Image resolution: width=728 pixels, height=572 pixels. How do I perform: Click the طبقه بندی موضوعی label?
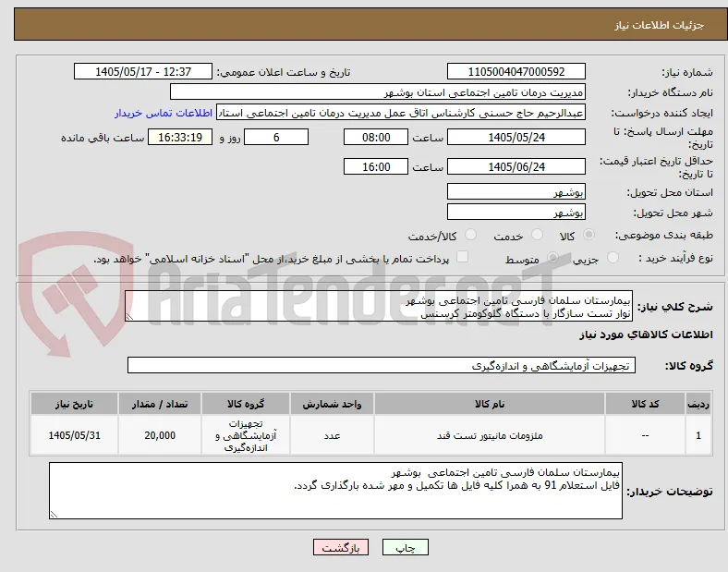click(x=664, y=236)
